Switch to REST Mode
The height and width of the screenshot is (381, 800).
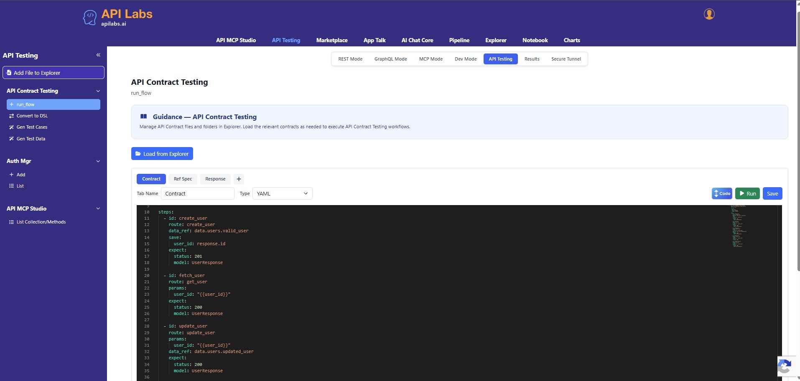(x=350, y=59)
